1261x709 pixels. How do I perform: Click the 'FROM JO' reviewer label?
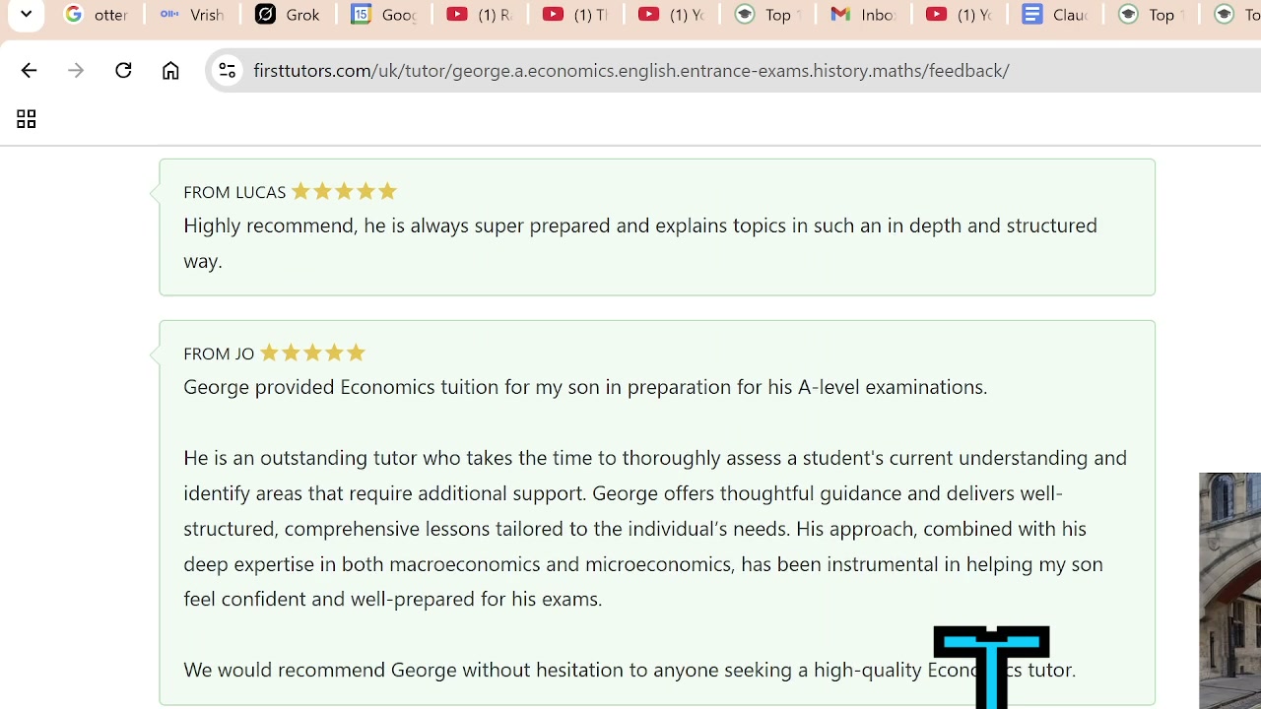coord(219,354)
